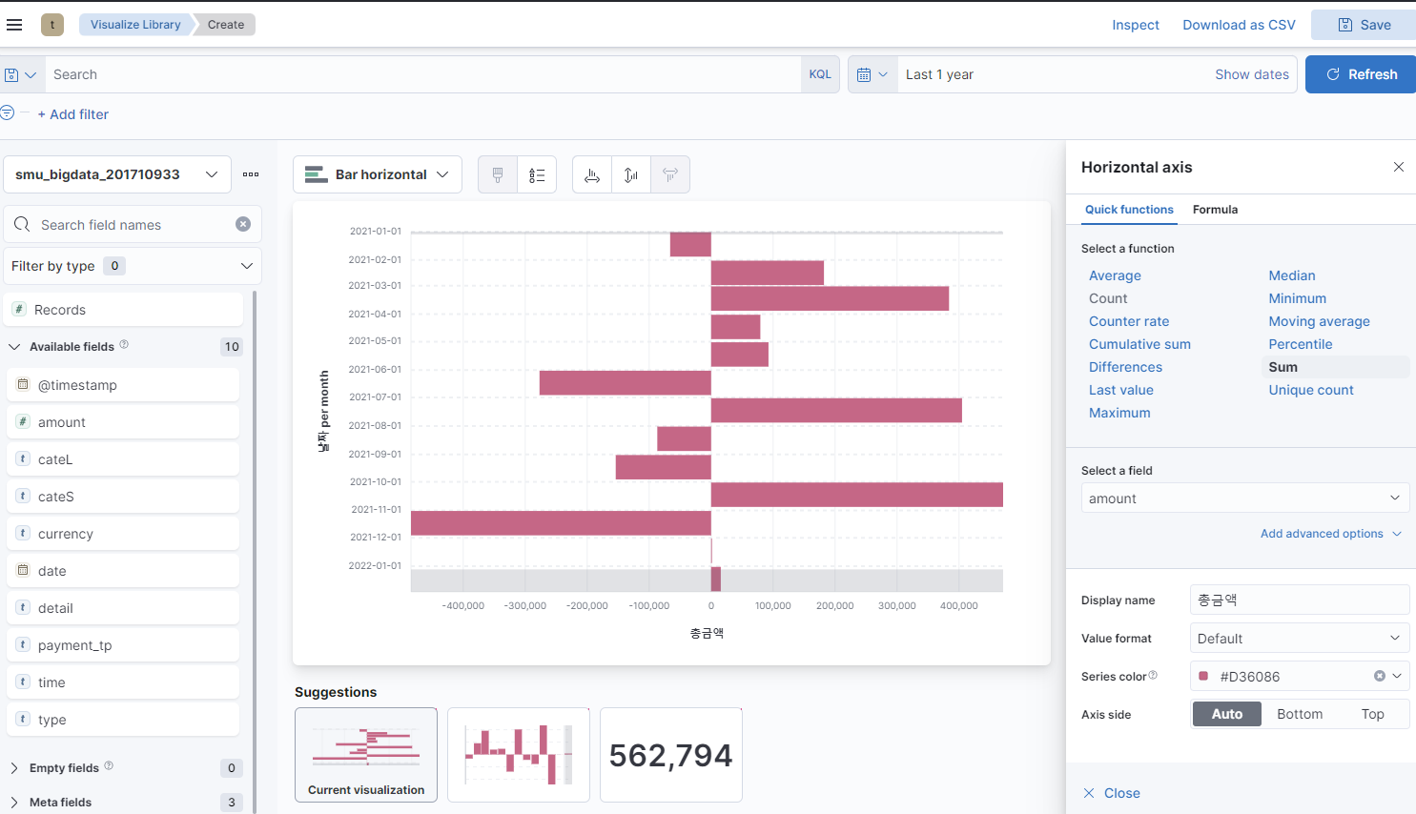
Task: Click the Series color info icon
Action: (1153, 675)
